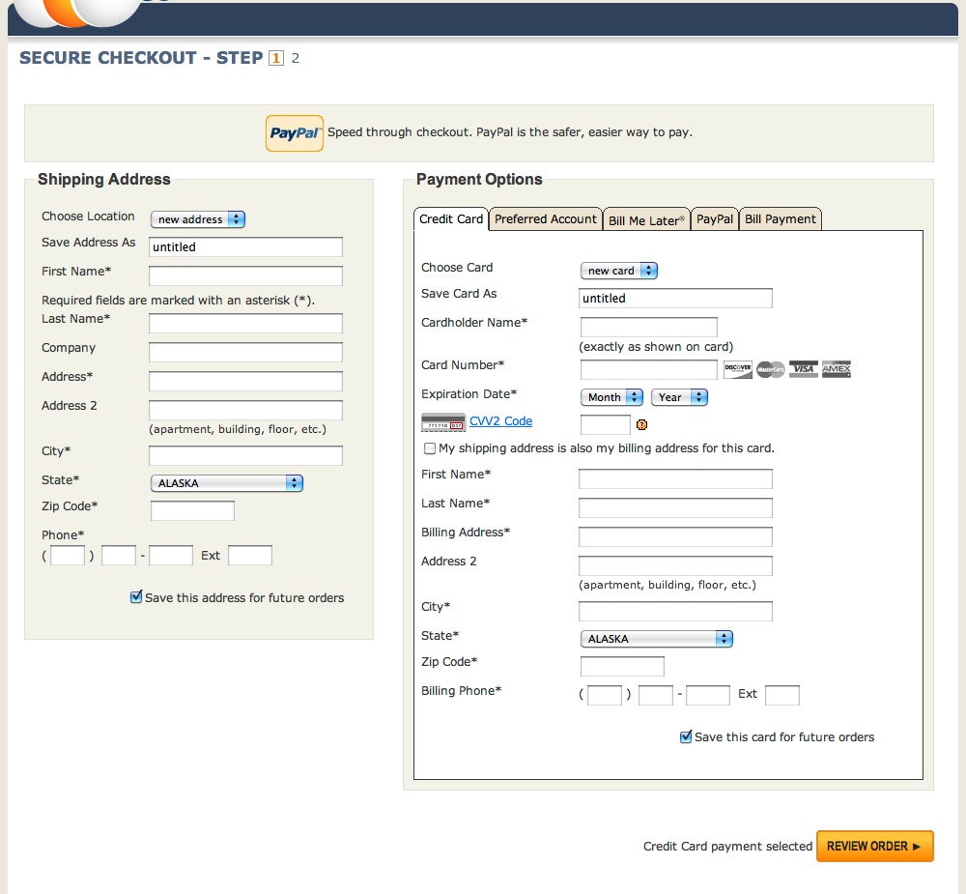The height and width of the screenshot is (894, 966).
Task: Uncheck save this card for future orders
Action: click(686, 736)
